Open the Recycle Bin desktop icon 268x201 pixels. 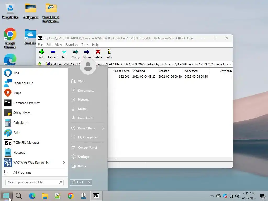tap(10, 12)
